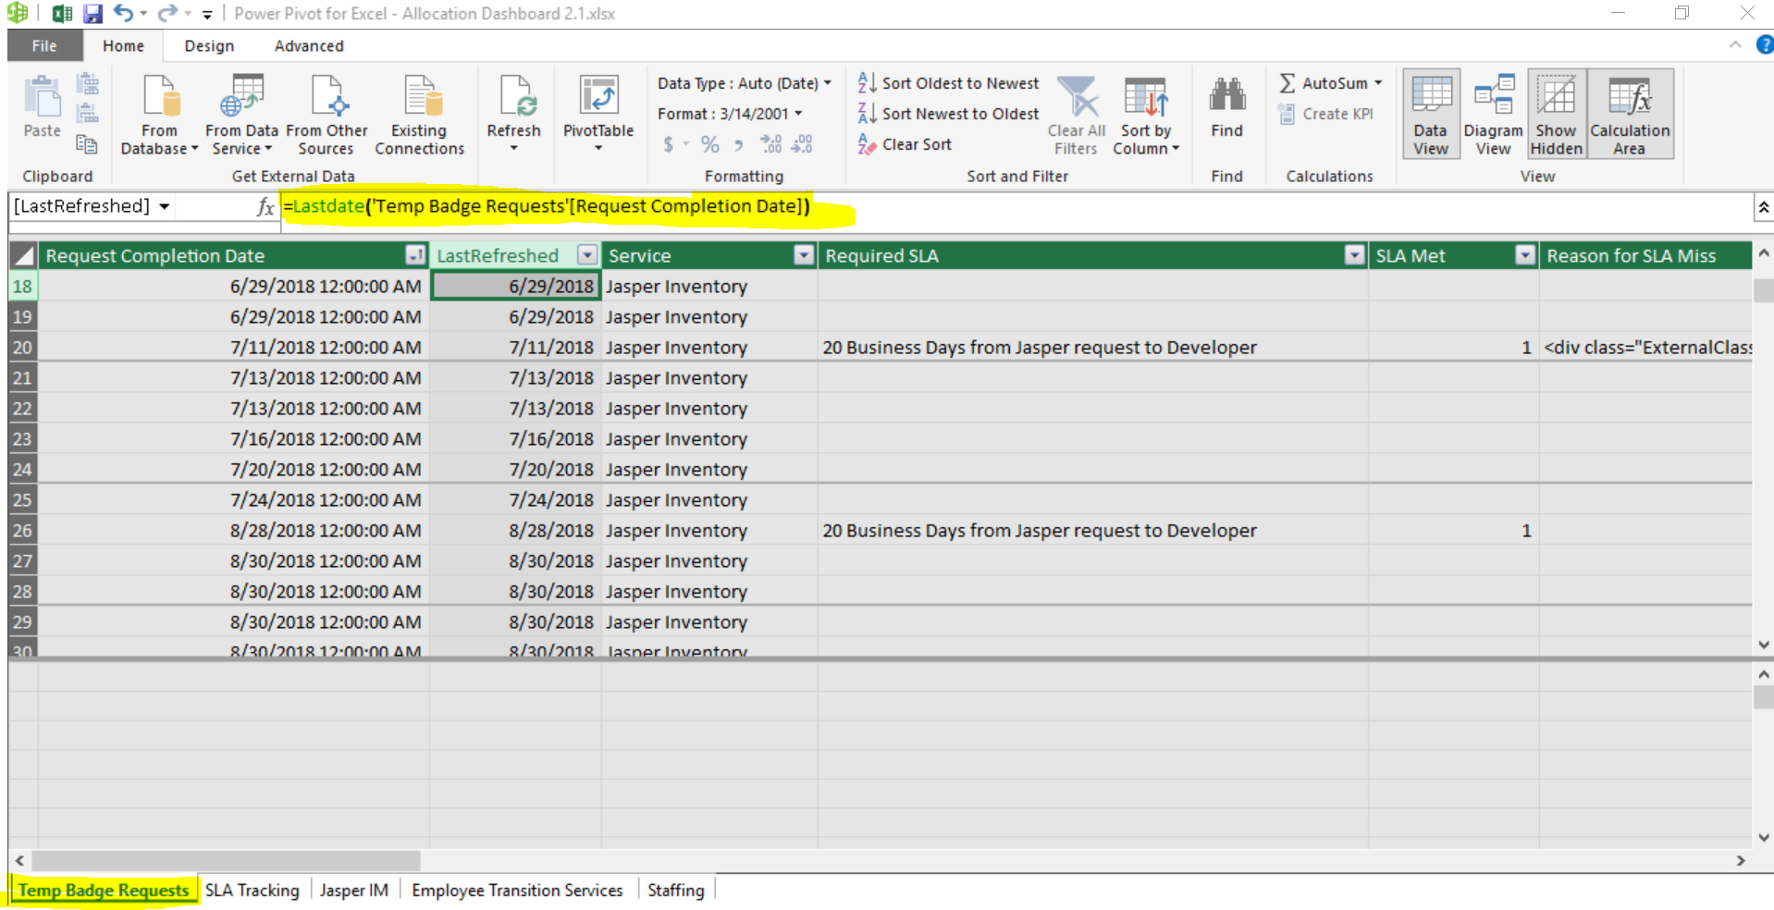Image resolution: width=1774 pixels, height=910 pixels.
Task: Open From Data Service menu
Action: point(241,115)
